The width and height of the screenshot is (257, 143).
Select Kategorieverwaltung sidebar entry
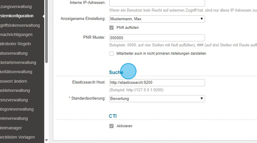(17, 109)
